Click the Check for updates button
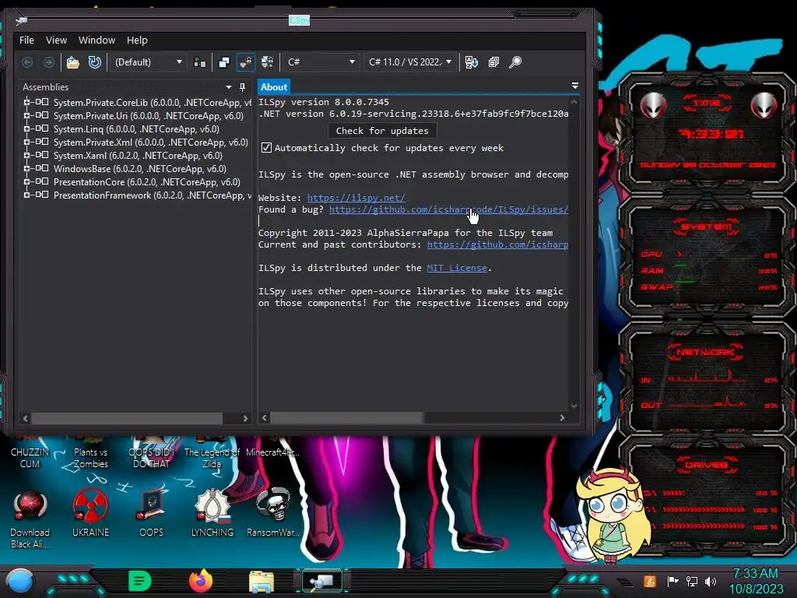Viewport: 797px width, 598px height. pos(382,131)
